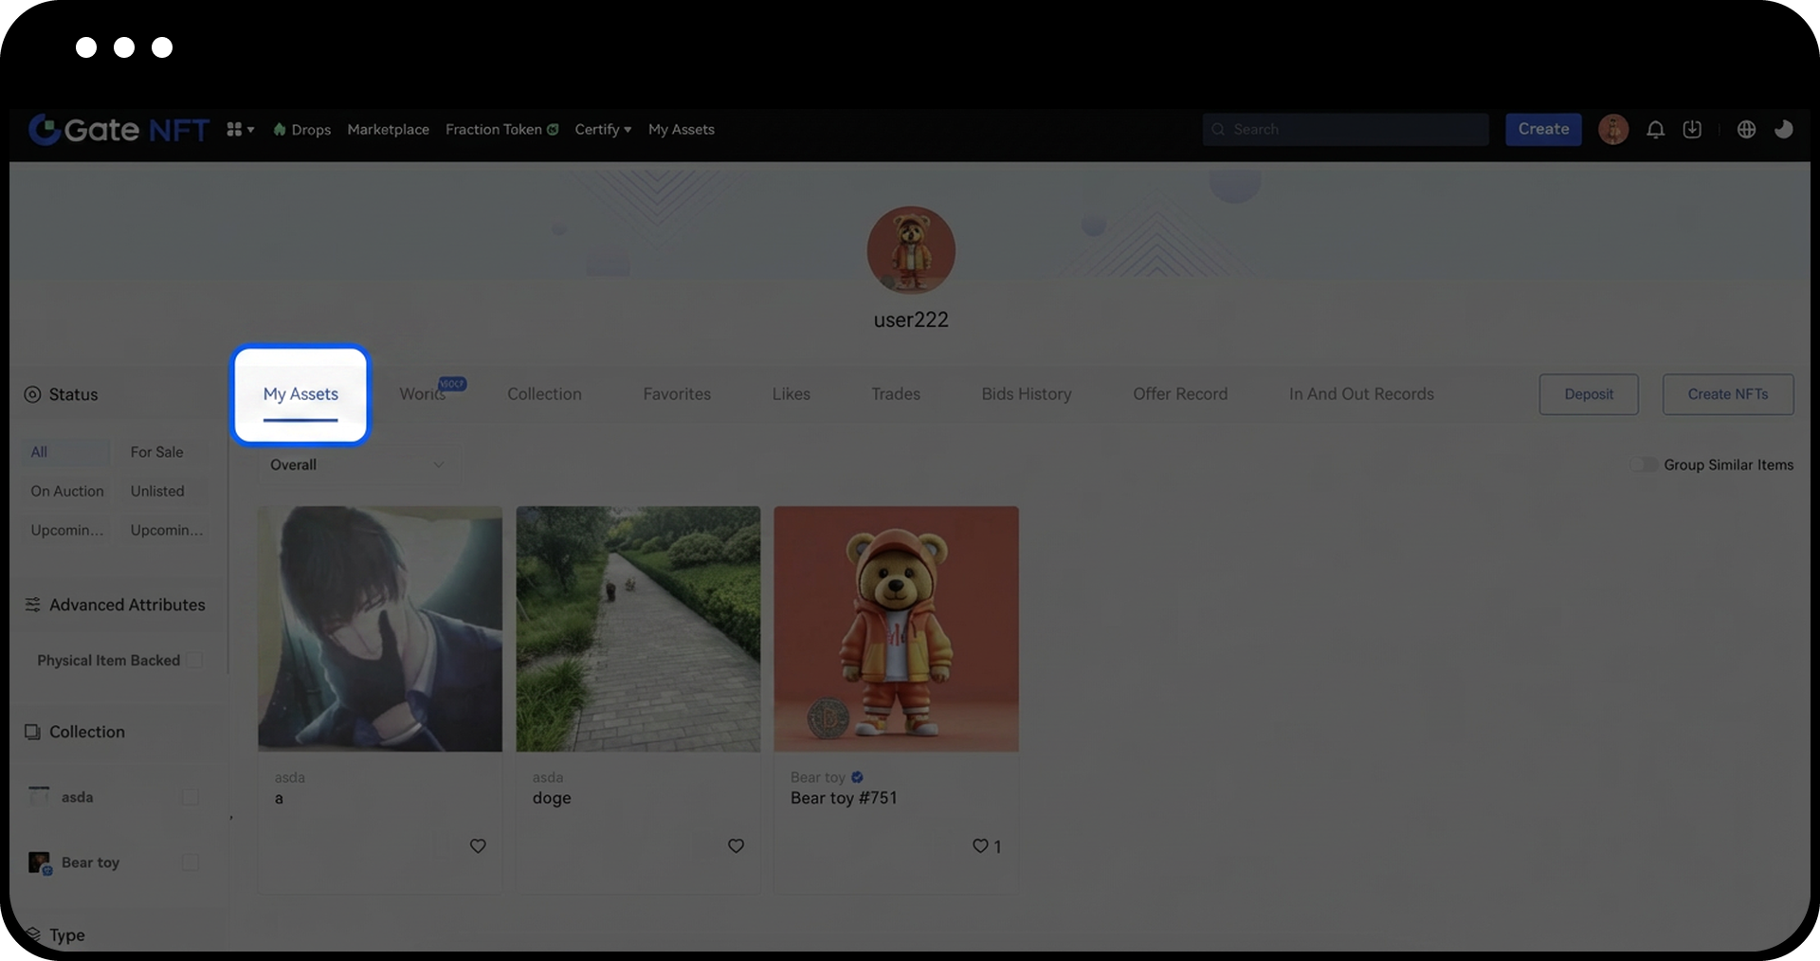Screen dimensions: 1820x961
Task: Open the Bids History tab
Action: click(x=1027, y=394)
